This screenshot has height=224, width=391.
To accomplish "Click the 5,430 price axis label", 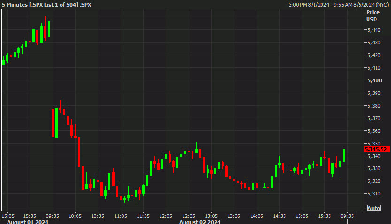I will click(374, 43).
